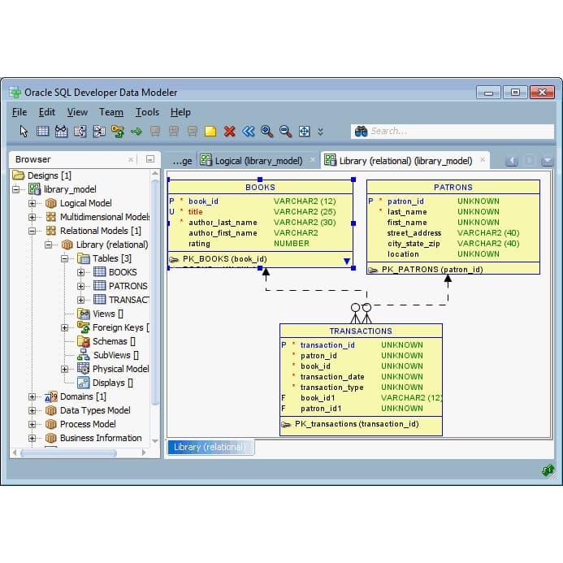Collapse the Tables [3] tree node
The image size is (563, 563).
[65, 258]
